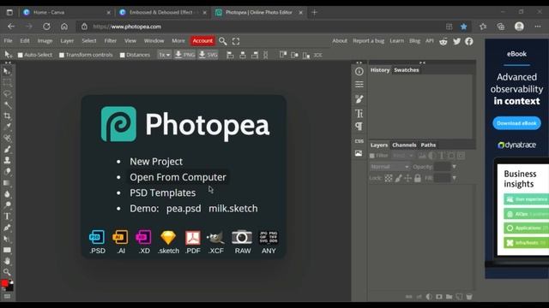Open the Opacity slider dropdown arrow

tap(454, 167)
